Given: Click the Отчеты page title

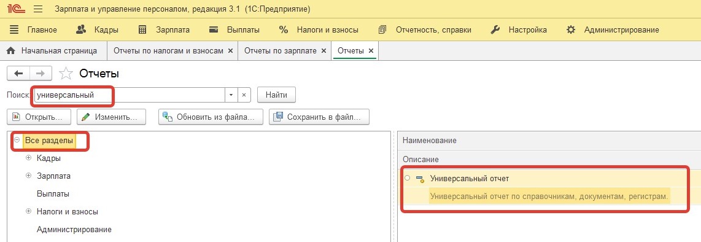Looking at the screenshot, I should click(x=99, y=73).
